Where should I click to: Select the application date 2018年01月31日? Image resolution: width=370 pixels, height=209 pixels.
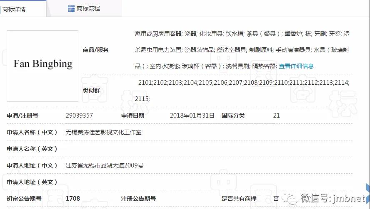pos(192,116)
